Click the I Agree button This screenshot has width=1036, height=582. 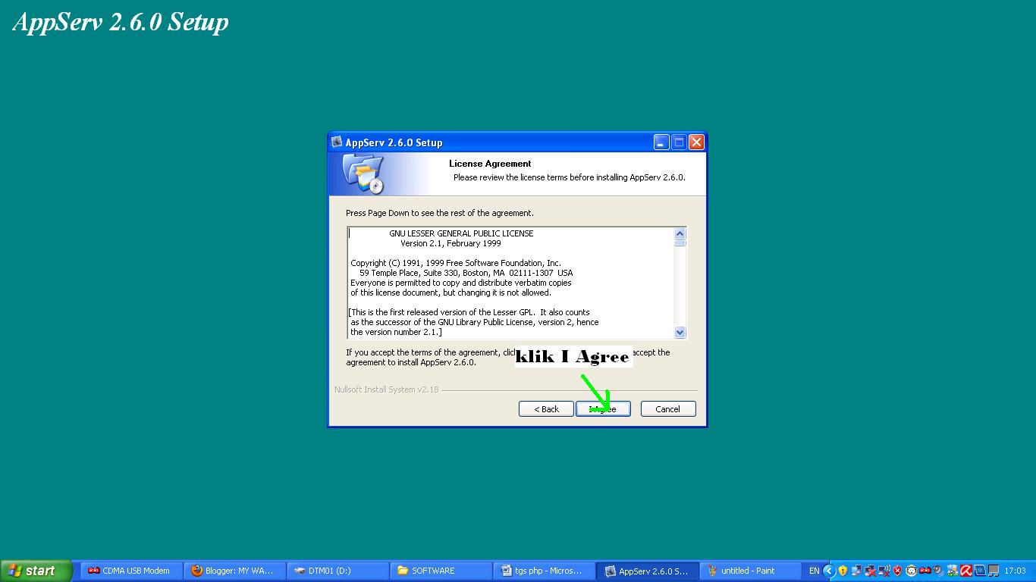tap(603, 409)
